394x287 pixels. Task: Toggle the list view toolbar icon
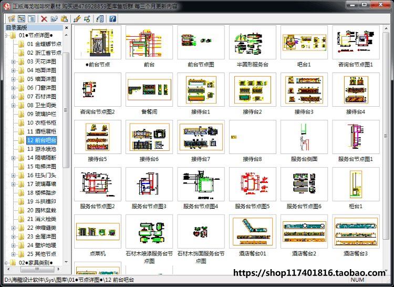[x=32, y=19]
